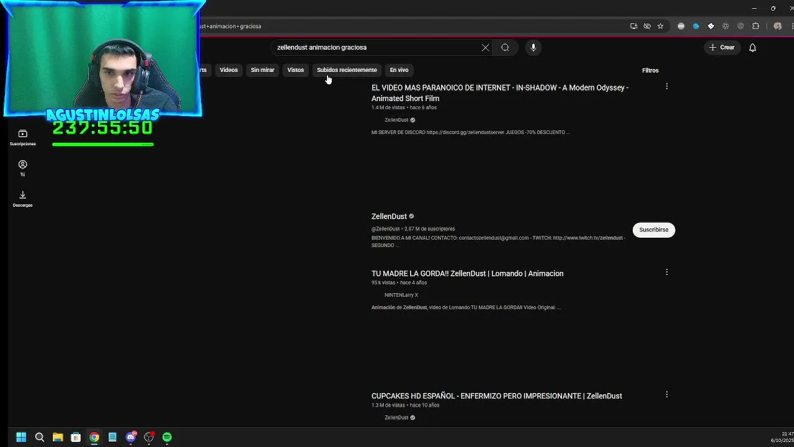Open the IN-SHADOW video title
The width and height of the screenshot is (794, 447).
500,93
